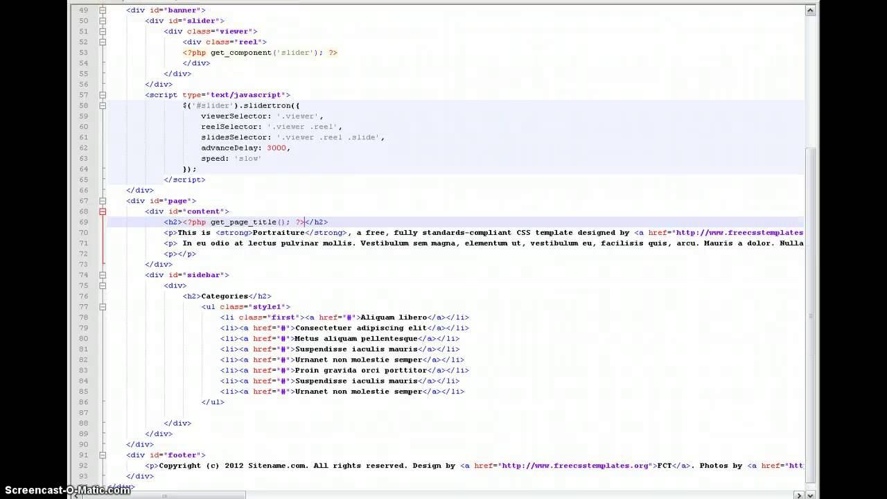The image size is (887, 499).
Task: Click the speed value 'slow'
Action: click(248, 159)
